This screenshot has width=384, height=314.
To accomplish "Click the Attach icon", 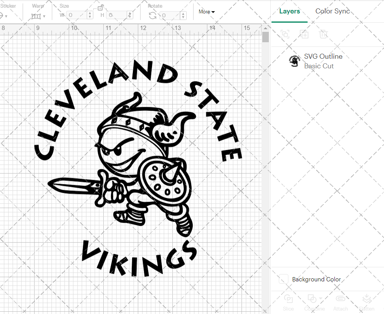I will pos(341,302).
